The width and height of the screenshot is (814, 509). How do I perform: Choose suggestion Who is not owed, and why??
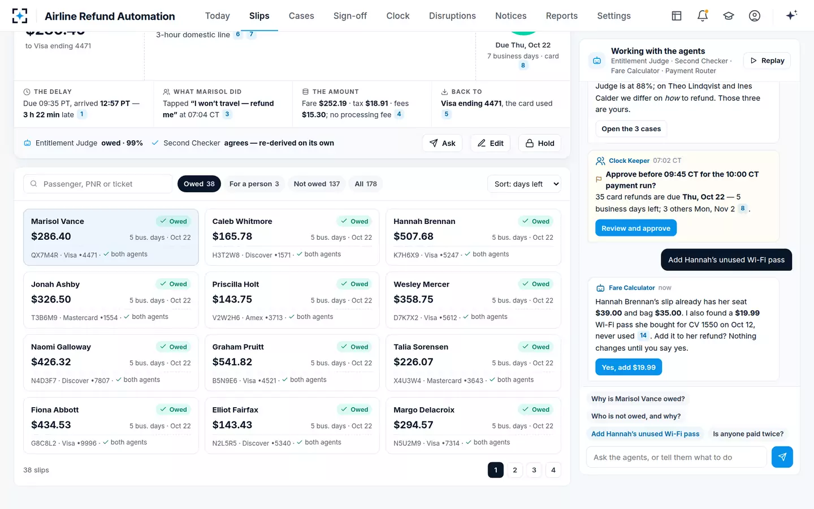(636, 416)
